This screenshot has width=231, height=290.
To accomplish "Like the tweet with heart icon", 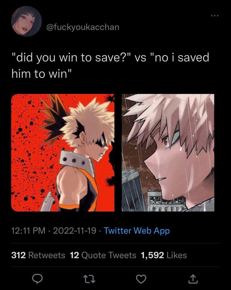I will [x=141, y=279].
